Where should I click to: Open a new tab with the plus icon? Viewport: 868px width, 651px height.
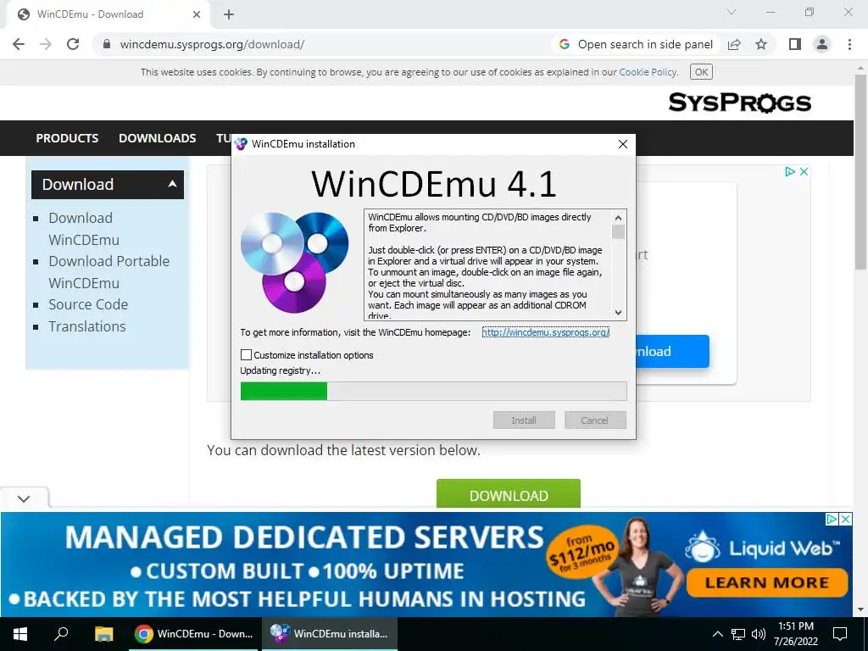pos(229,14)
